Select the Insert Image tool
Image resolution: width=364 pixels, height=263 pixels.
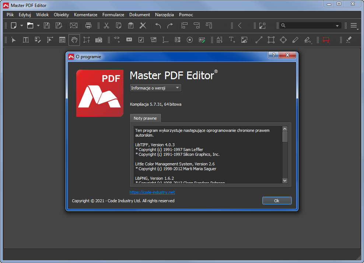[x=244, y=40]
